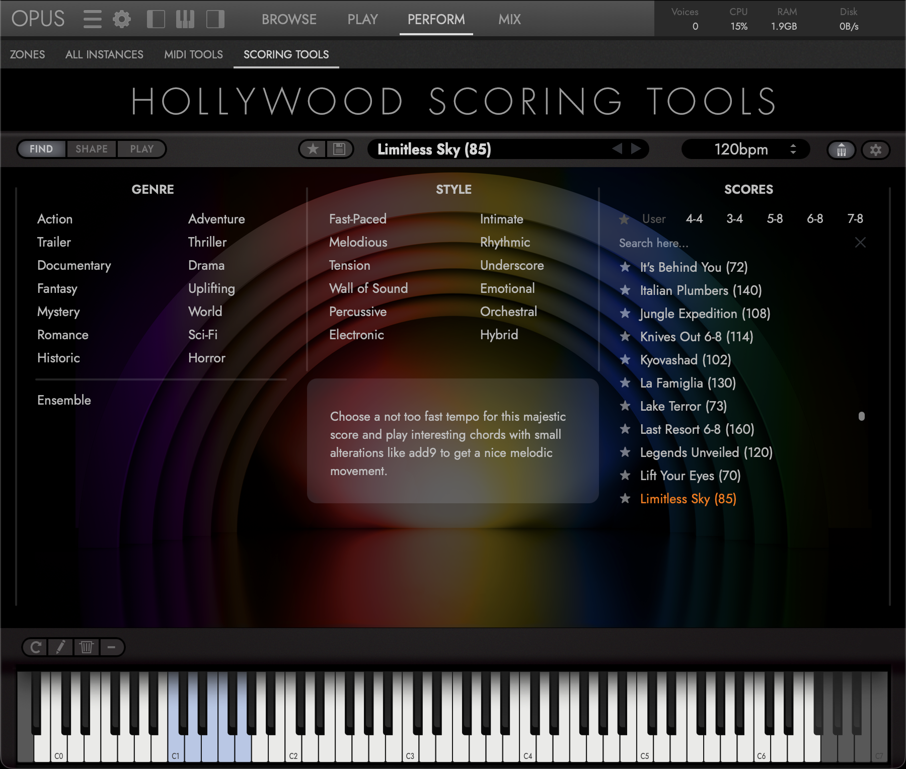Open the OPUS main hamburger menu
906x769 pixels.
93,19
